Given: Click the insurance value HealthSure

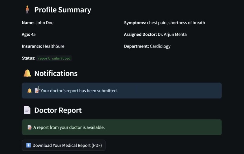Looking at the screenshot, I should (x=54, y=46).
